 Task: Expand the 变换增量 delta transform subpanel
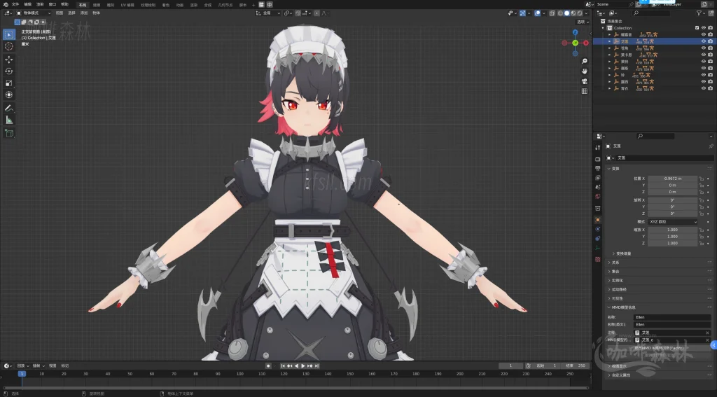pos(622,253)
